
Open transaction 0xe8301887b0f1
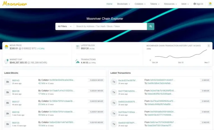pyautogui.click(x=127, y=123)
